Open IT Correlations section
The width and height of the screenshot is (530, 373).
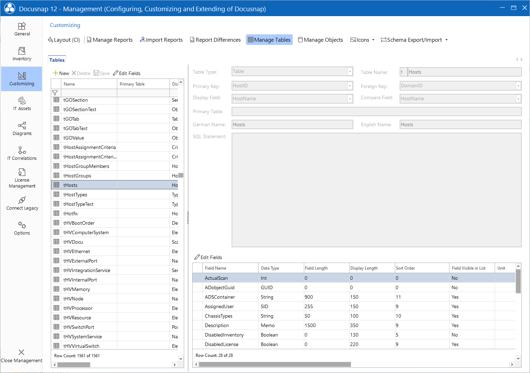(x=22, y=154)
